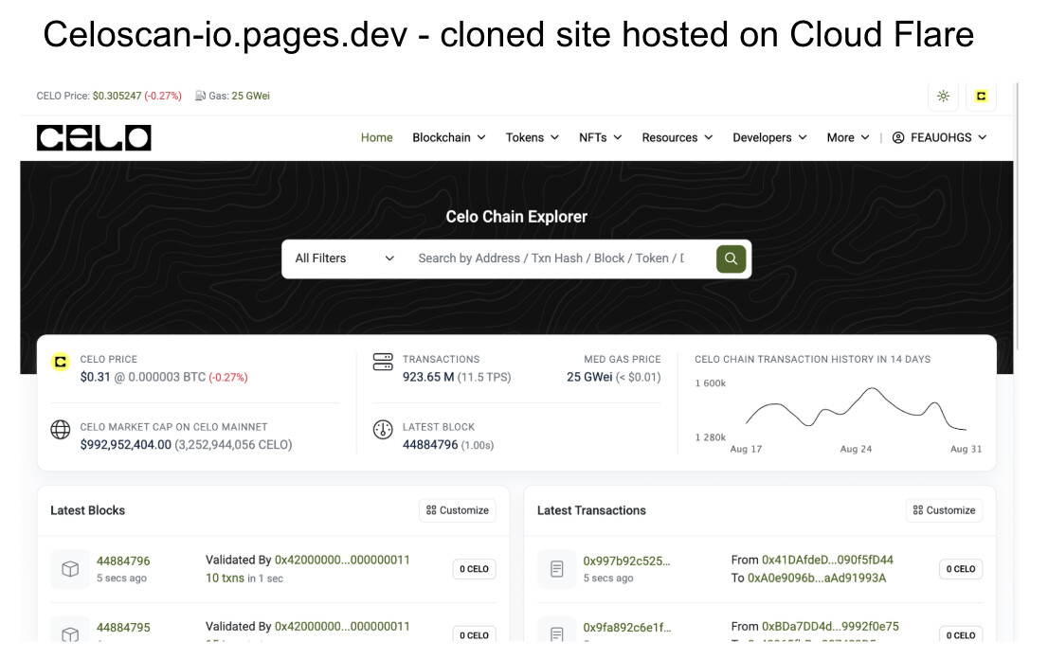
Task: Open To address 0xA0e9096b...aAd91993A
Action: click(x=817, y=578)
